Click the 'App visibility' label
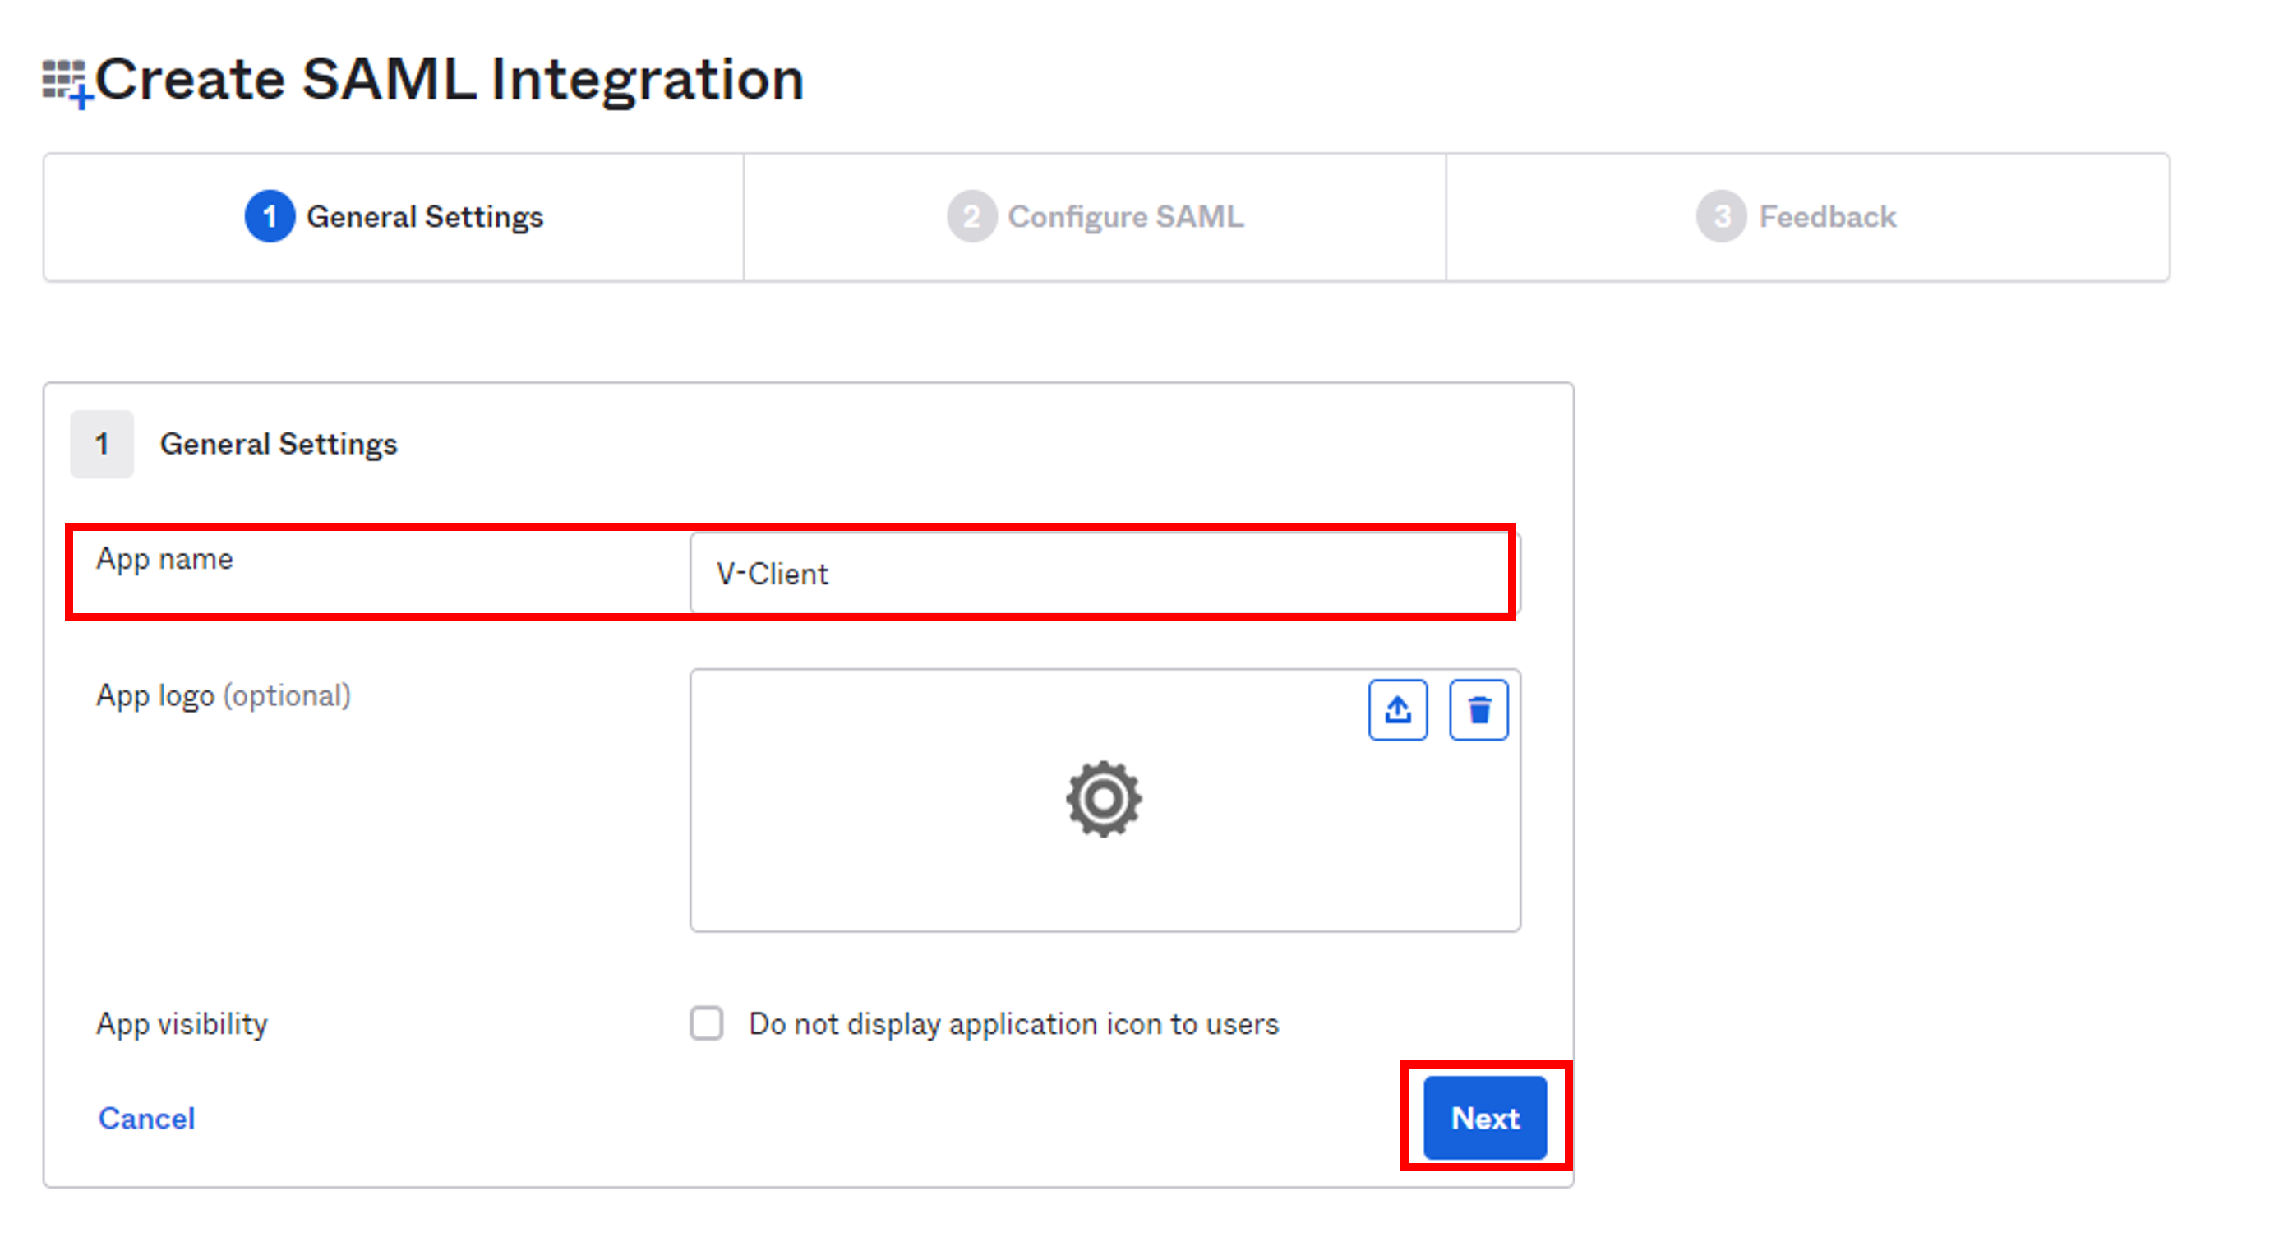Screen dimensions: 2288x1237 [x=181, y=1024]
